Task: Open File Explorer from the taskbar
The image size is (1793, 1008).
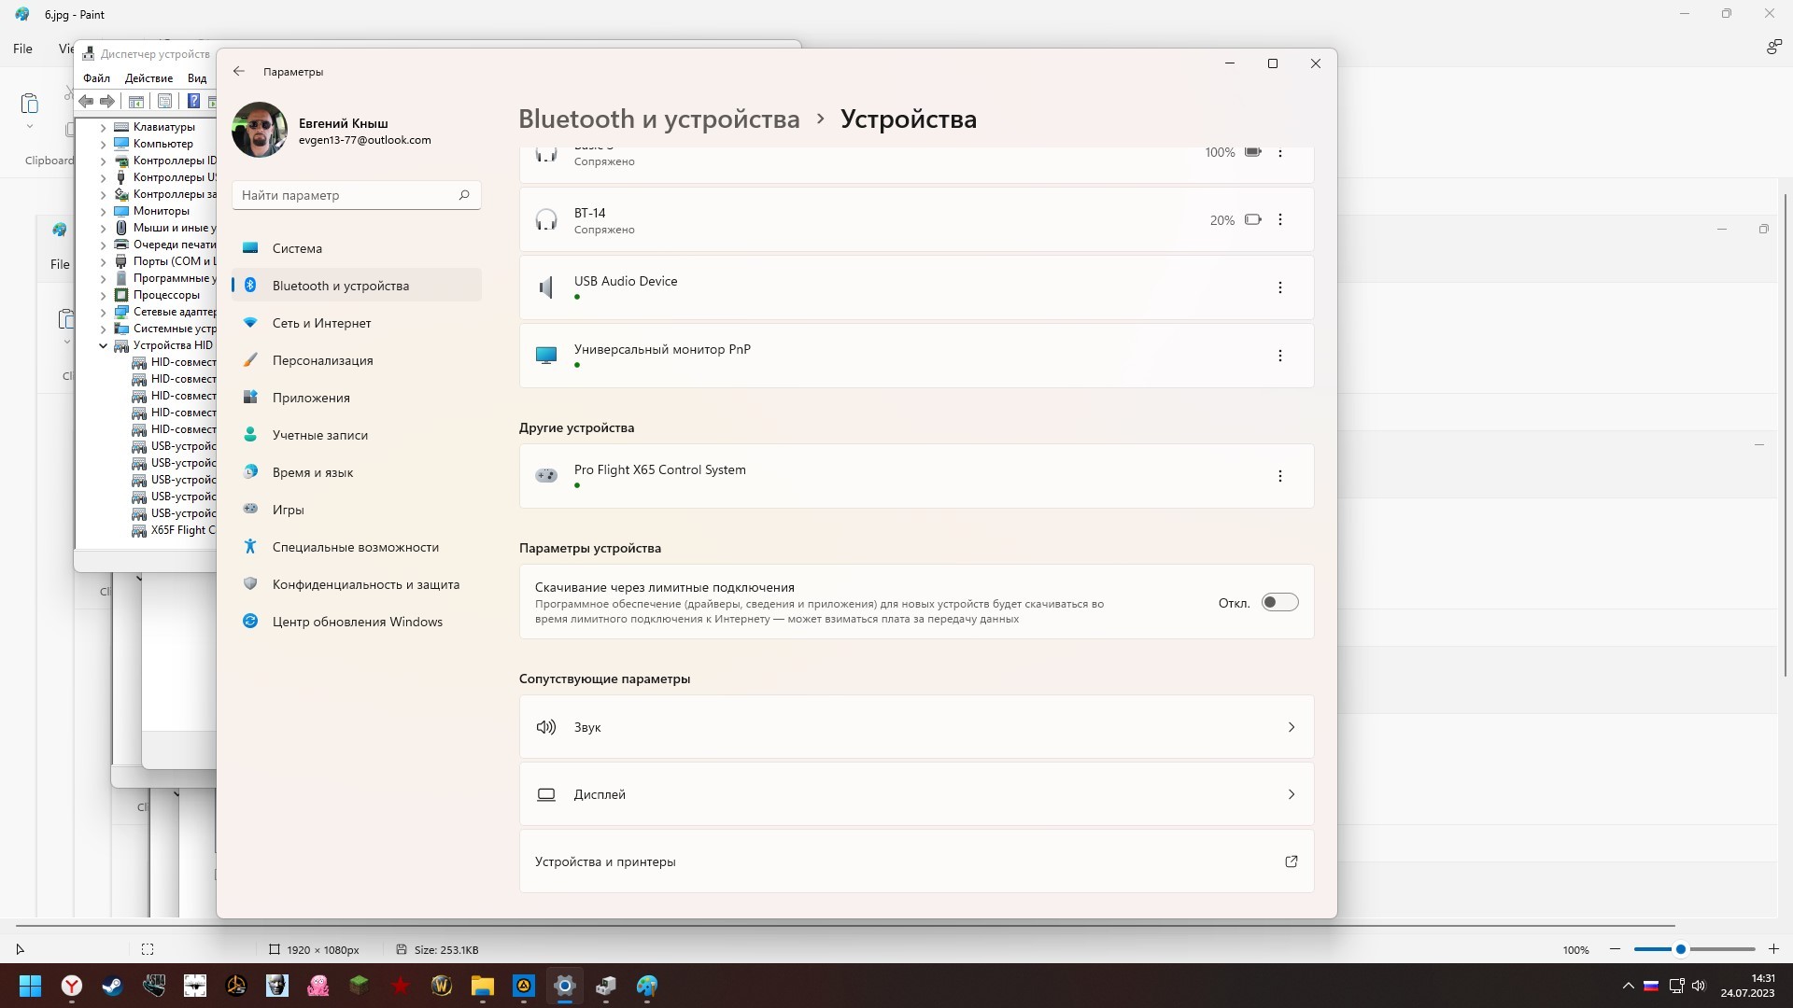Action: pos(482,986)
